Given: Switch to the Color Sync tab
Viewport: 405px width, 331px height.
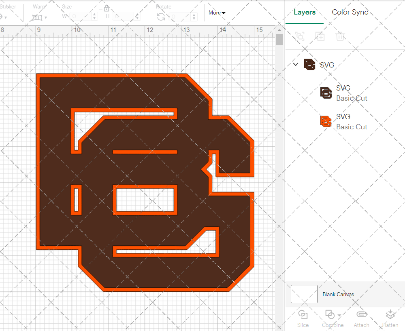Looking at the screenshot, I should point(350,12).
